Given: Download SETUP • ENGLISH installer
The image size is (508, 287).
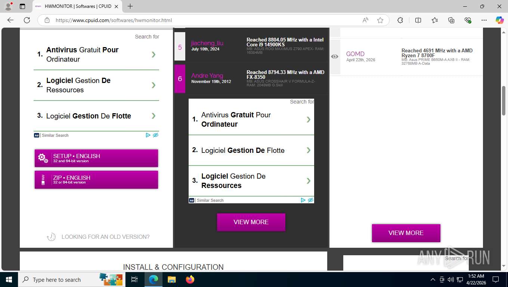Looking at the screenshot, I should point(96,158).
